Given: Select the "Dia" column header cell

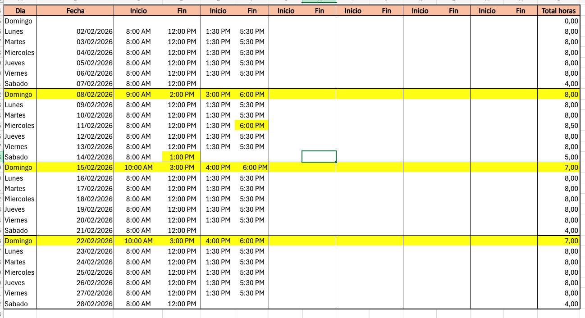Looking at the screenshot, I should 20,10.
